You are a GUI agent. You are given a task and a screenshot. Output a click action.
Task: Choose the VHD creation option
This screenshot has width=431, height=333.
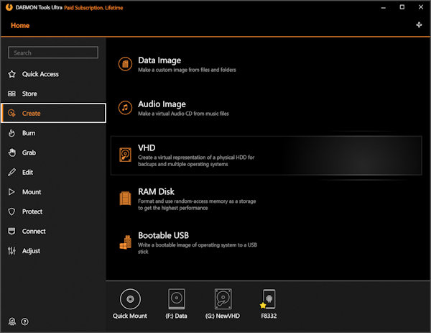[266, 155]
